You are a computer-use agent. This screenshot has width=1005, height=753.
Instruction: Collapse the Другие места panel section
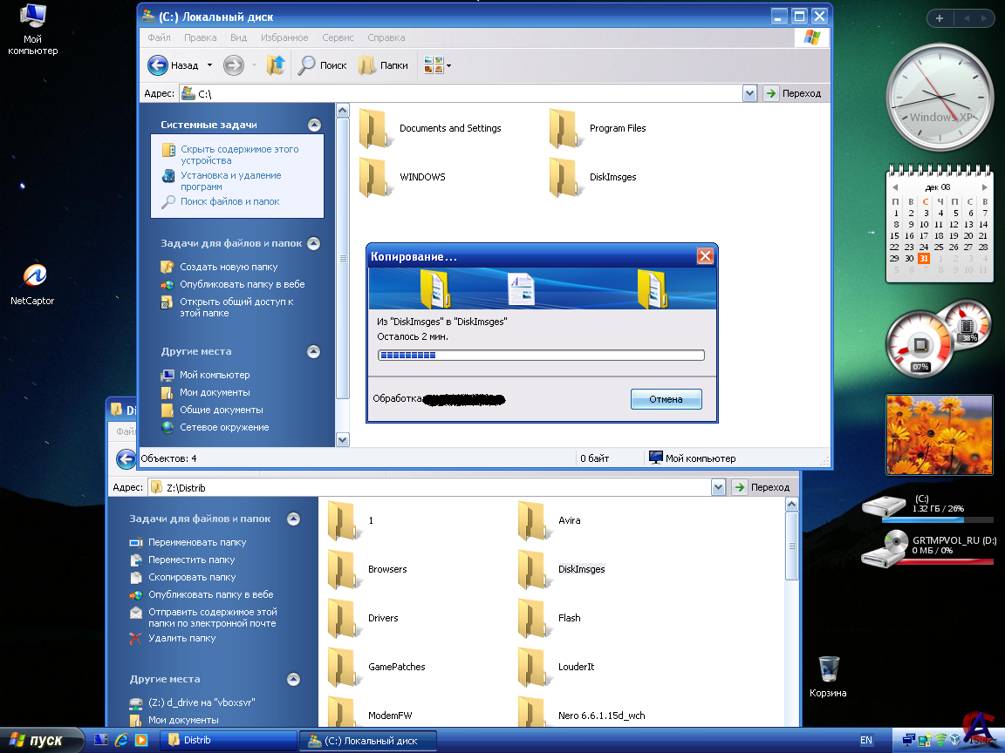coord(314,352)
